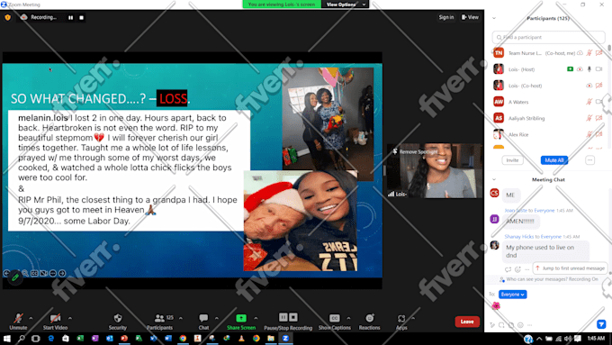Stop recording from the top recording indicator

pos(81,18)
